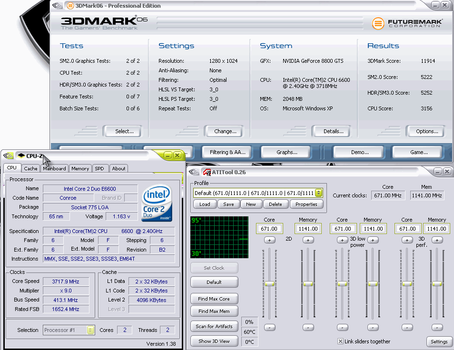The image size is (454, 350).
Task: Decrease 2D Core clock with minus button
Action: (269, 328)
